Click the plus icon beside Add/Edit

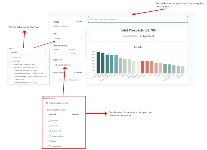coord(74,73)
